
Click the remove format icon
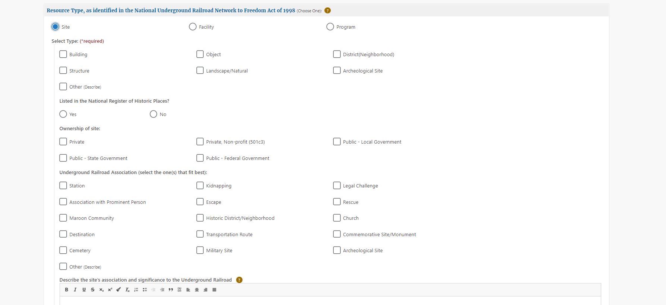click(x=127, y=290)
